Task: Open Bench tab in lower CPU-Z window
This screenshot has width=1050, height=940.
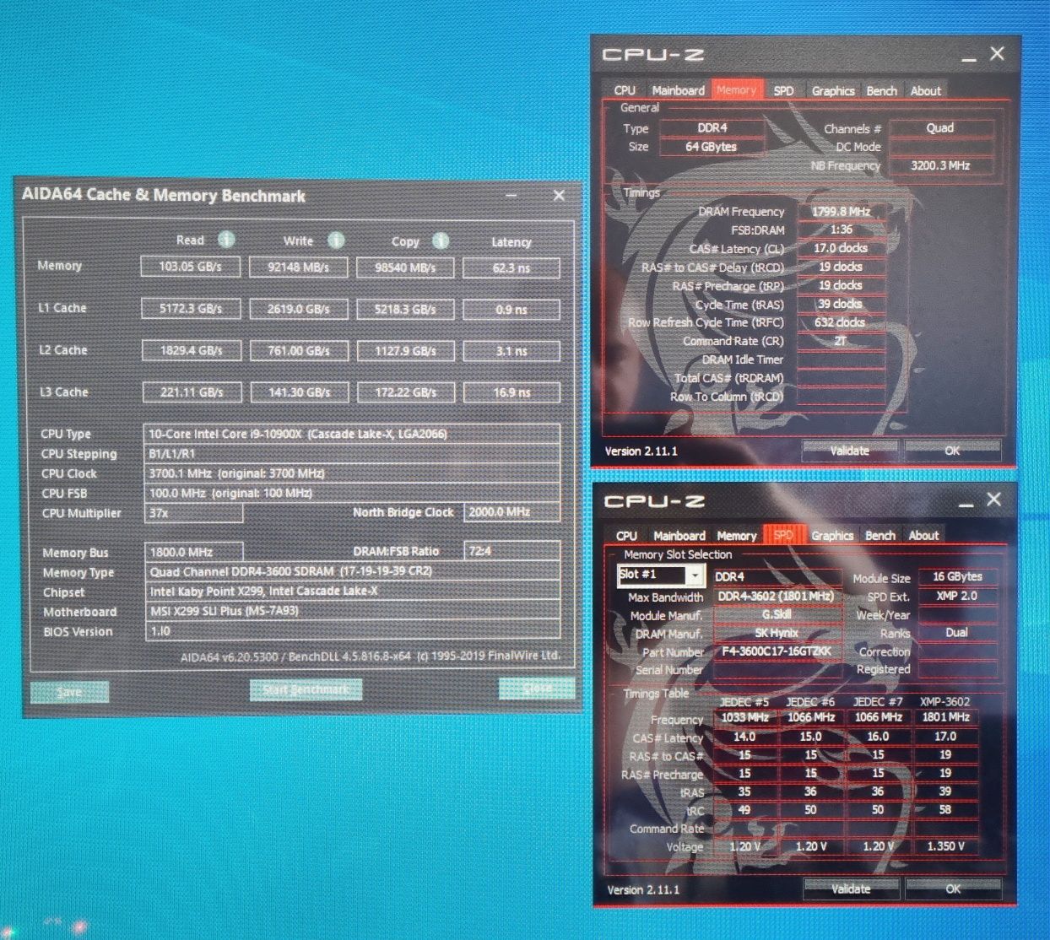Action: coord(880,535)
